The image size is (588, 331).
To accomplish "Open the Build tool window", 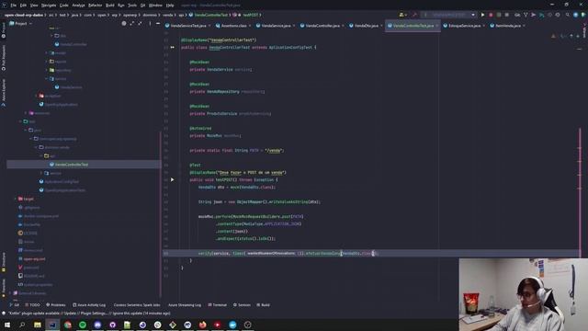I will pos(264,305).
